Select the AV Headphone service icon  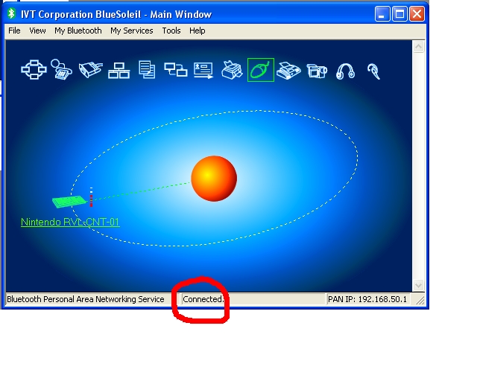345,71
